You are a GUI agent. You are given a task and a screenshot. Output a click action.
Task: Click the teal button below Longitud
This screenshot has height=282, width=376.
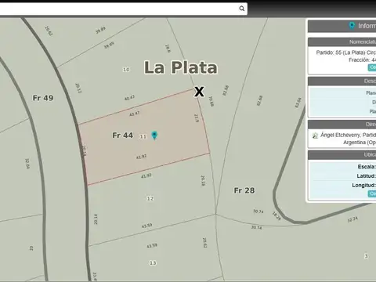pos(372,193)
